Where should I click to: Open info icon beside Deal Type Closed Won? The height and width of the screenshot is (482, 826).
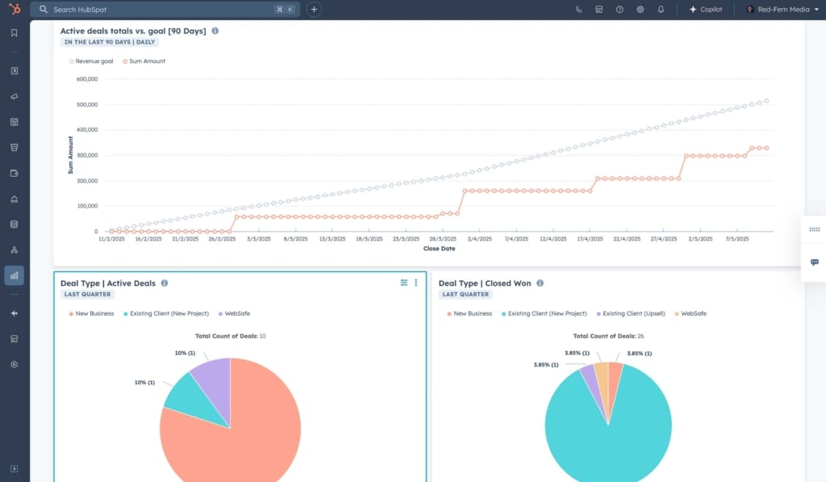[x=540, y=283]
